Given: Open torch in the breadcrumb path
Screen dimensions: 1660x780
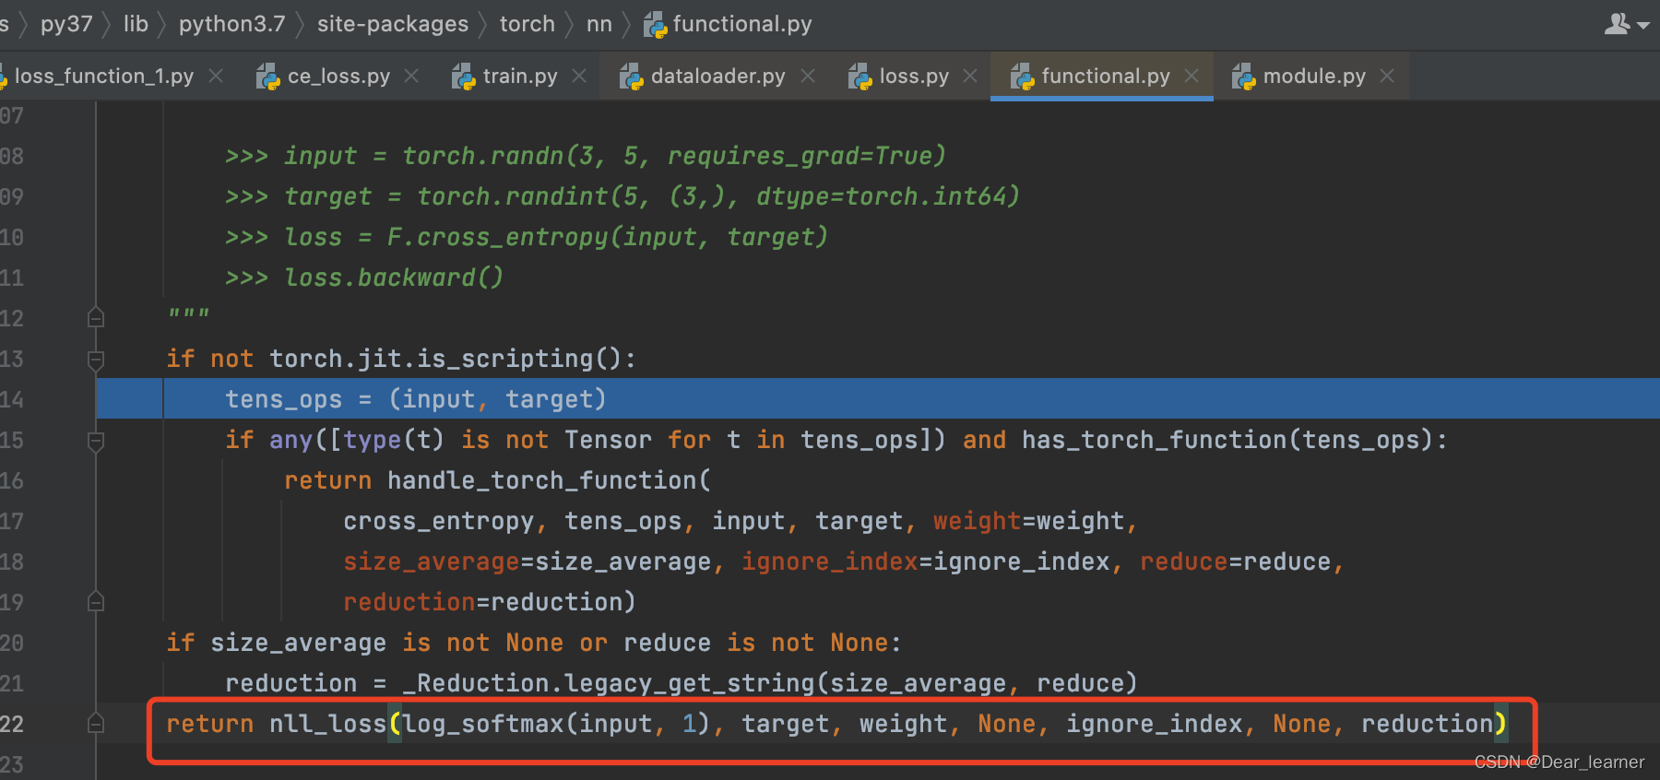Looking at the screenshot, I should [528, 24].
